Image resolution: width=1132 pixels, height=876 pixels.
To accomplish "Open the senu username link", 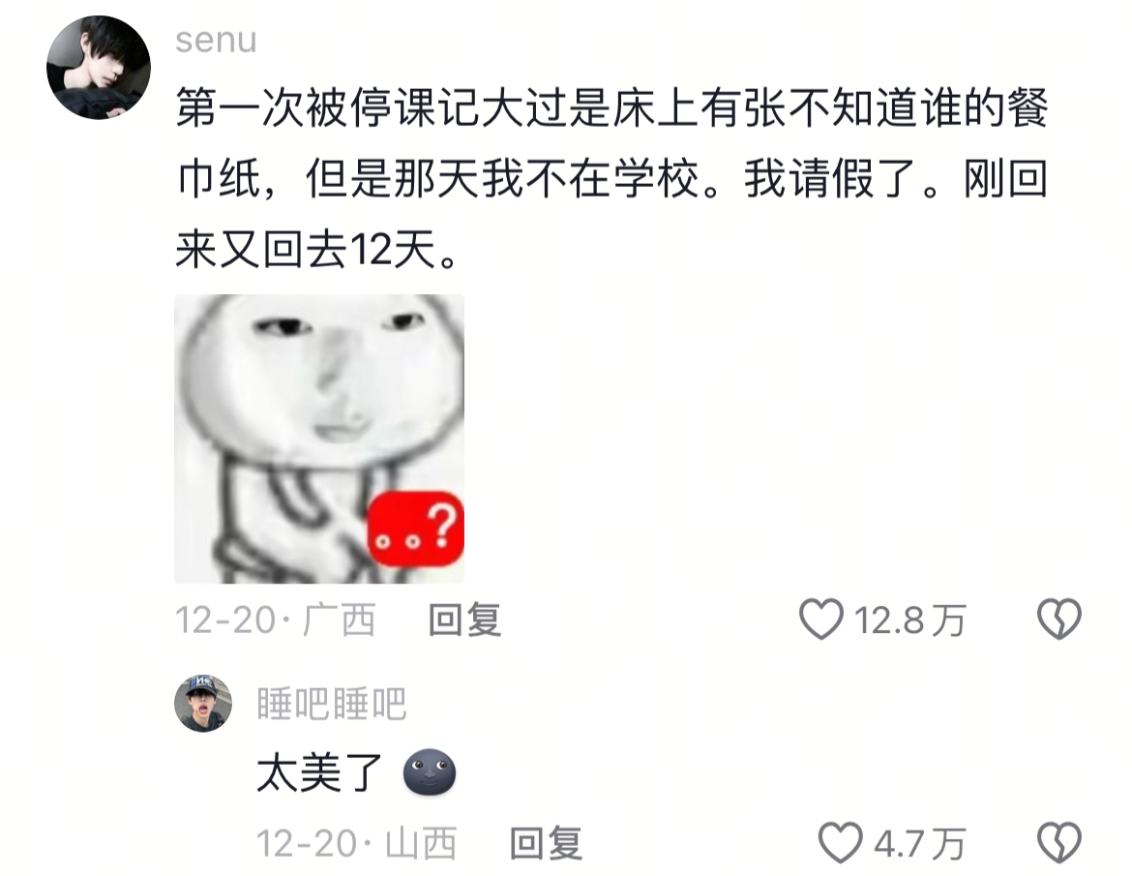I will 216,39.
